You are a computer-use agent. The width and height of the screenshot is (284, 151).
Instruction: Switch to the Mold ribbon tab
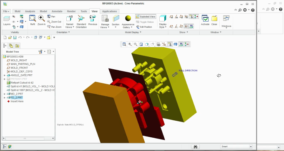coord(18,11)
